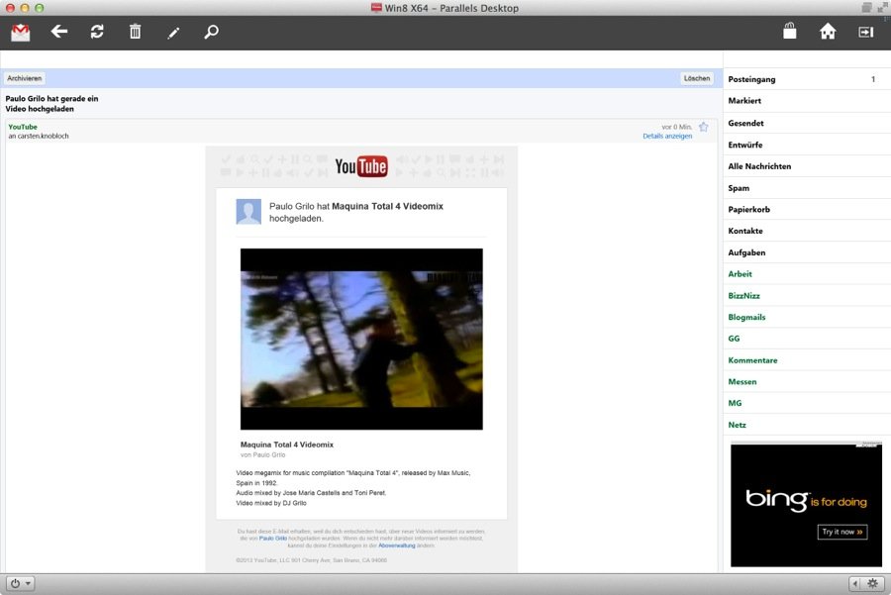Viewport: 891px width, 595px height.
Task: Open search with the magnifier icon
Action: pyautogui.click(x=212, y=32)
